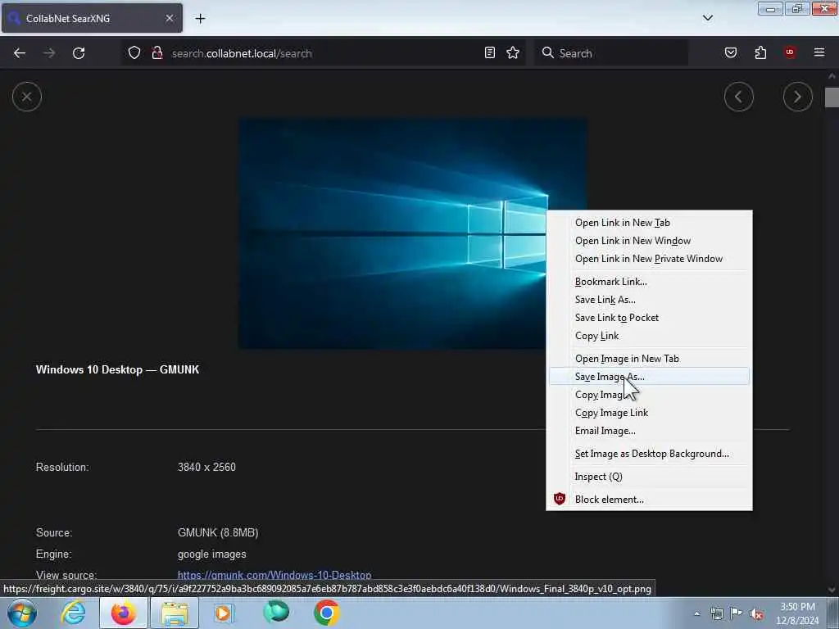This screenshot has width=839, height=629.
Task: Choose Save Link to Pocket
Action: [x=649, y=318]
